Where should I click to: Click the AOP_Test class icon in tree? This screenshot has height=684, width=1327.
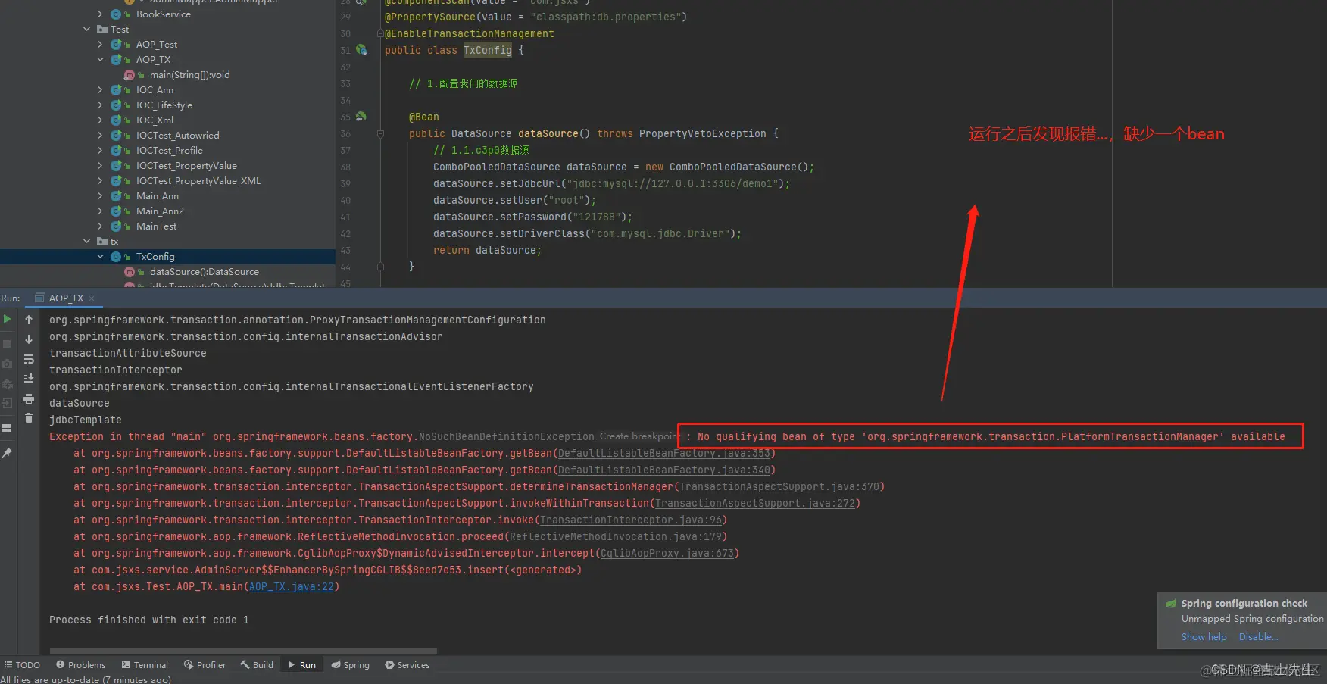point(117,45)
